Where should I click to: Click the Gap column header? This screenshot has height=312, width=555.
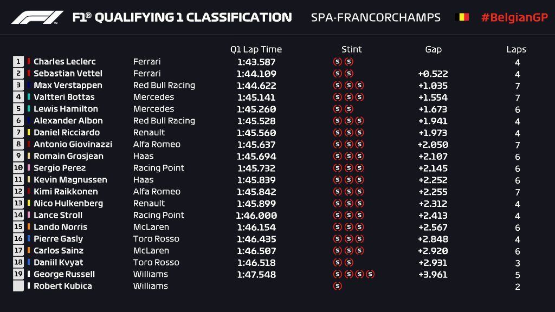click(433, 49)
